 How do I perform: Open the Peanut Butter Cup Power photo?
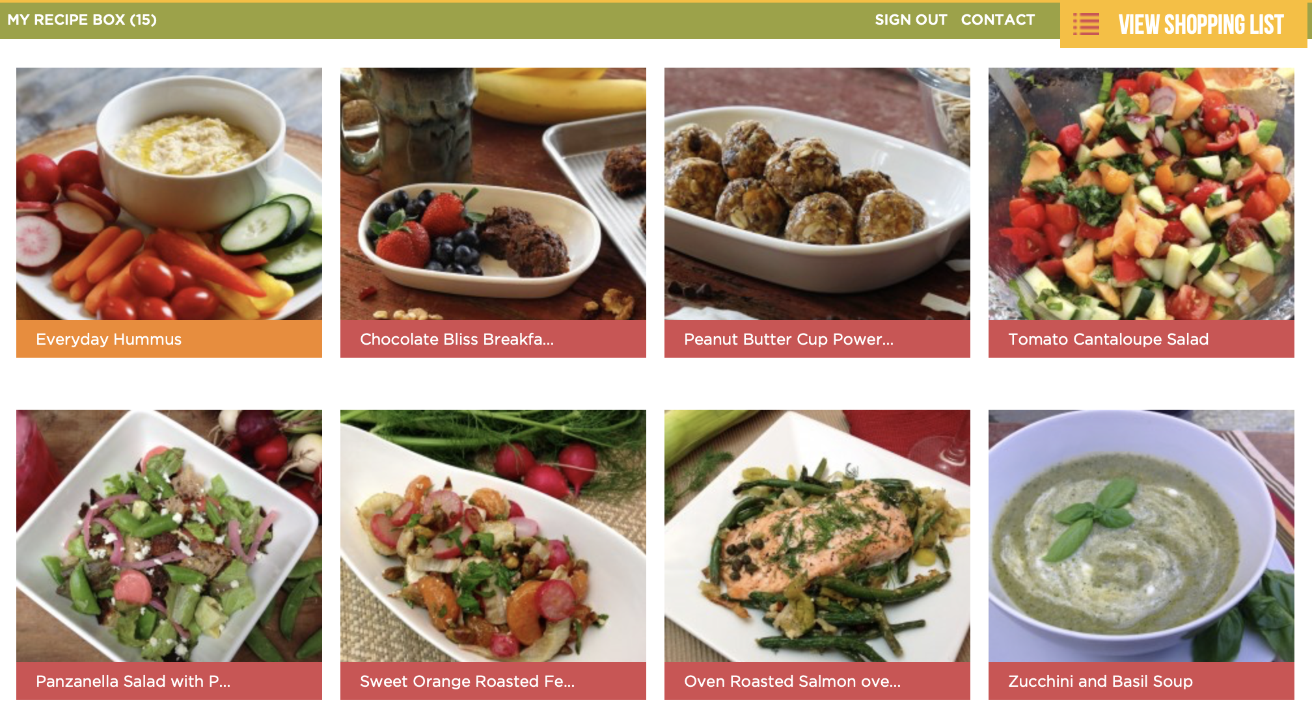[x=817, y=194]
